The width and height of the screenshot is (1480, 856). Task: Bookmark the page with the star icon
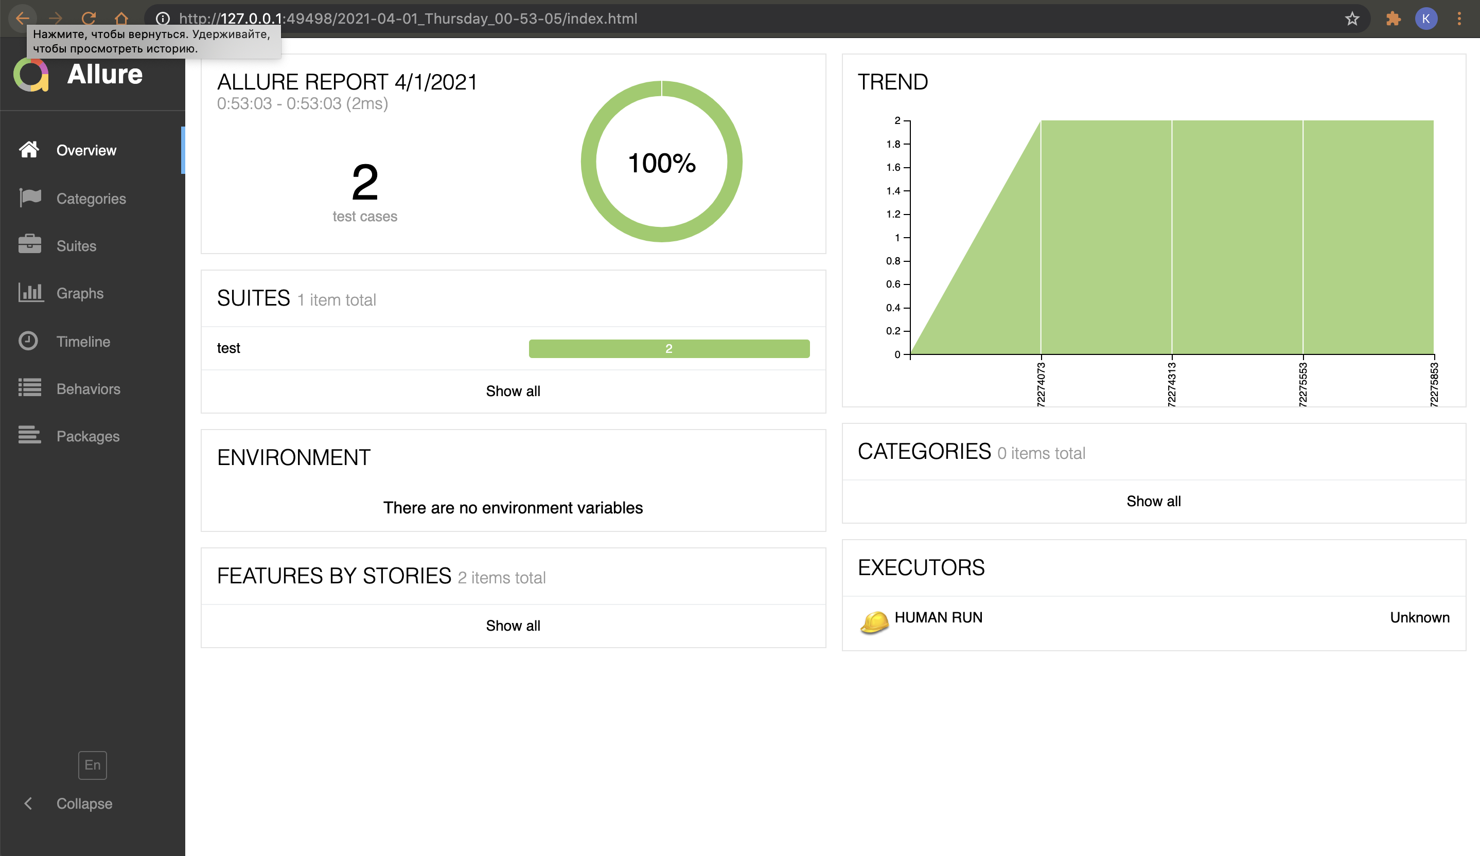tap(1352, 19)
